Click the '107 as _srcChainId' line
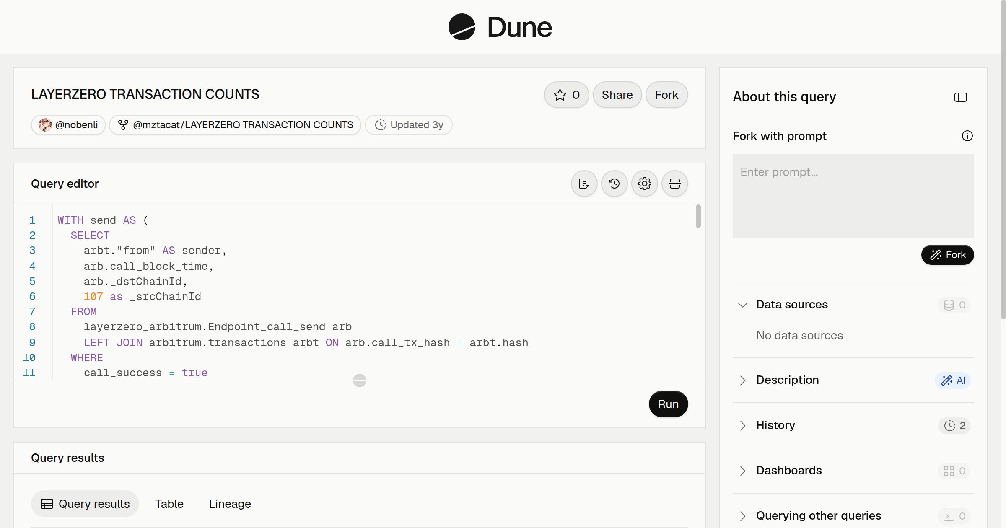 [x=142, y=297]
